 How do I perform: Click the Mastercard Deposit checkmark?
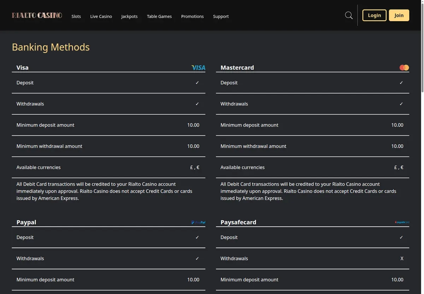pyautogui.click(x=401, y=82)
